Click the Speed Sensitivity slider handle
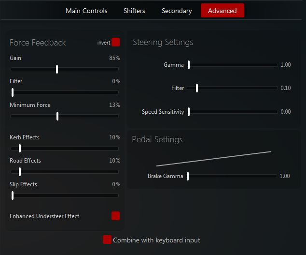This screenshot has height=255, width=306. coord(189,112)
